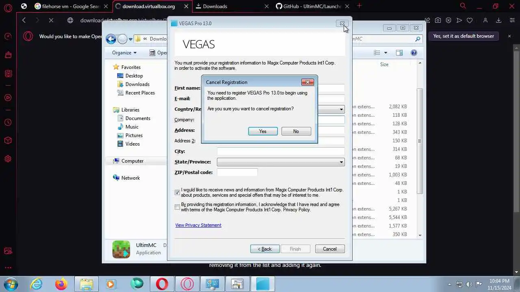Open the Opera GX main menu logo
Screen dimensions: 520x292
(x=8, y=8)
